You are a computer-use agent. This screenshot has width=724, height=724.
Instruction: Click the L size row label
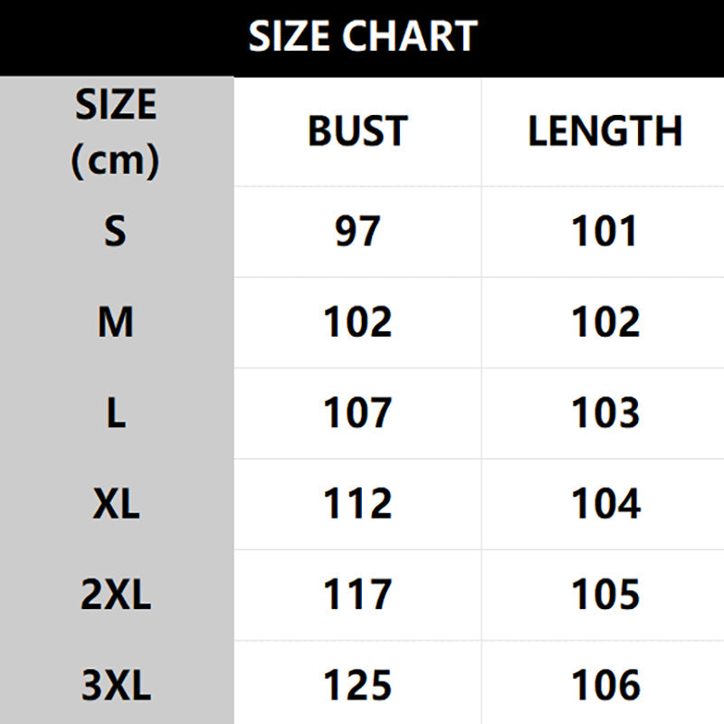(x=116, y=413)
